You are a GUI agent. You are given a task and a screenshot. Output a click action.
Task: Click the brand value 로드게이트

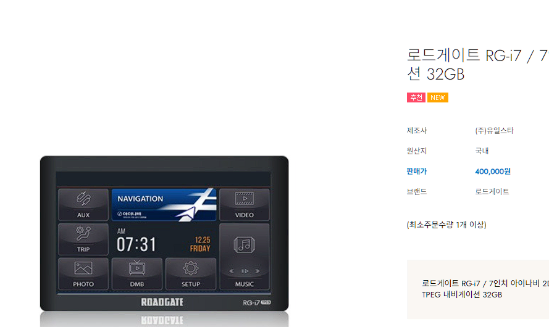(492, 191)
